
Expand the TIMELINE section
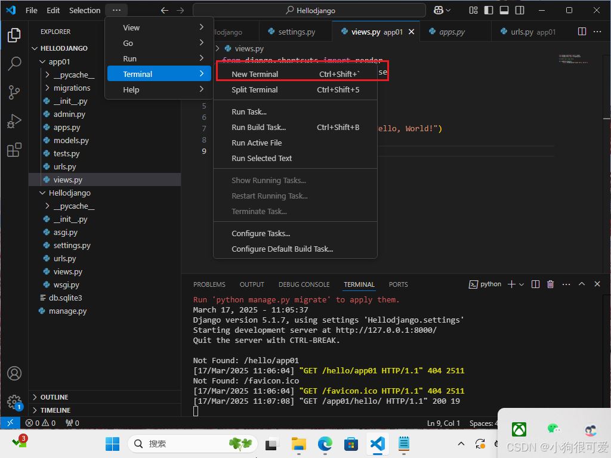[35, 410]
